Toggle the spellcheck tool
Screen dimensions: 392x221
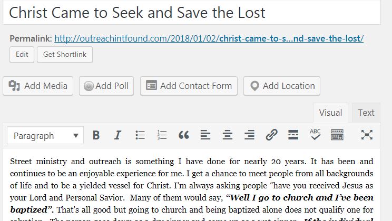click(315, 135)
